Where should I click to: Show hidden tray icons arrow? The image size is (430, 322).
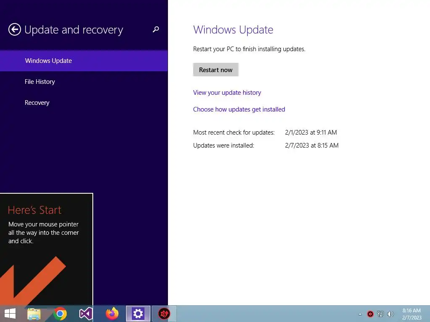click(x=360, y=314)
